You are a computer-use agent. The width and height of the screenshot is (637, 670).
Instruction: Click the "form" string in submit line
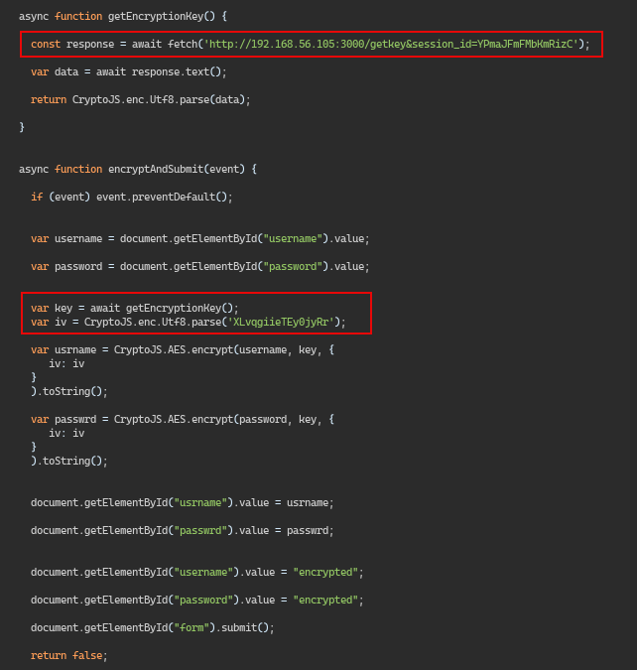(191, 627)
